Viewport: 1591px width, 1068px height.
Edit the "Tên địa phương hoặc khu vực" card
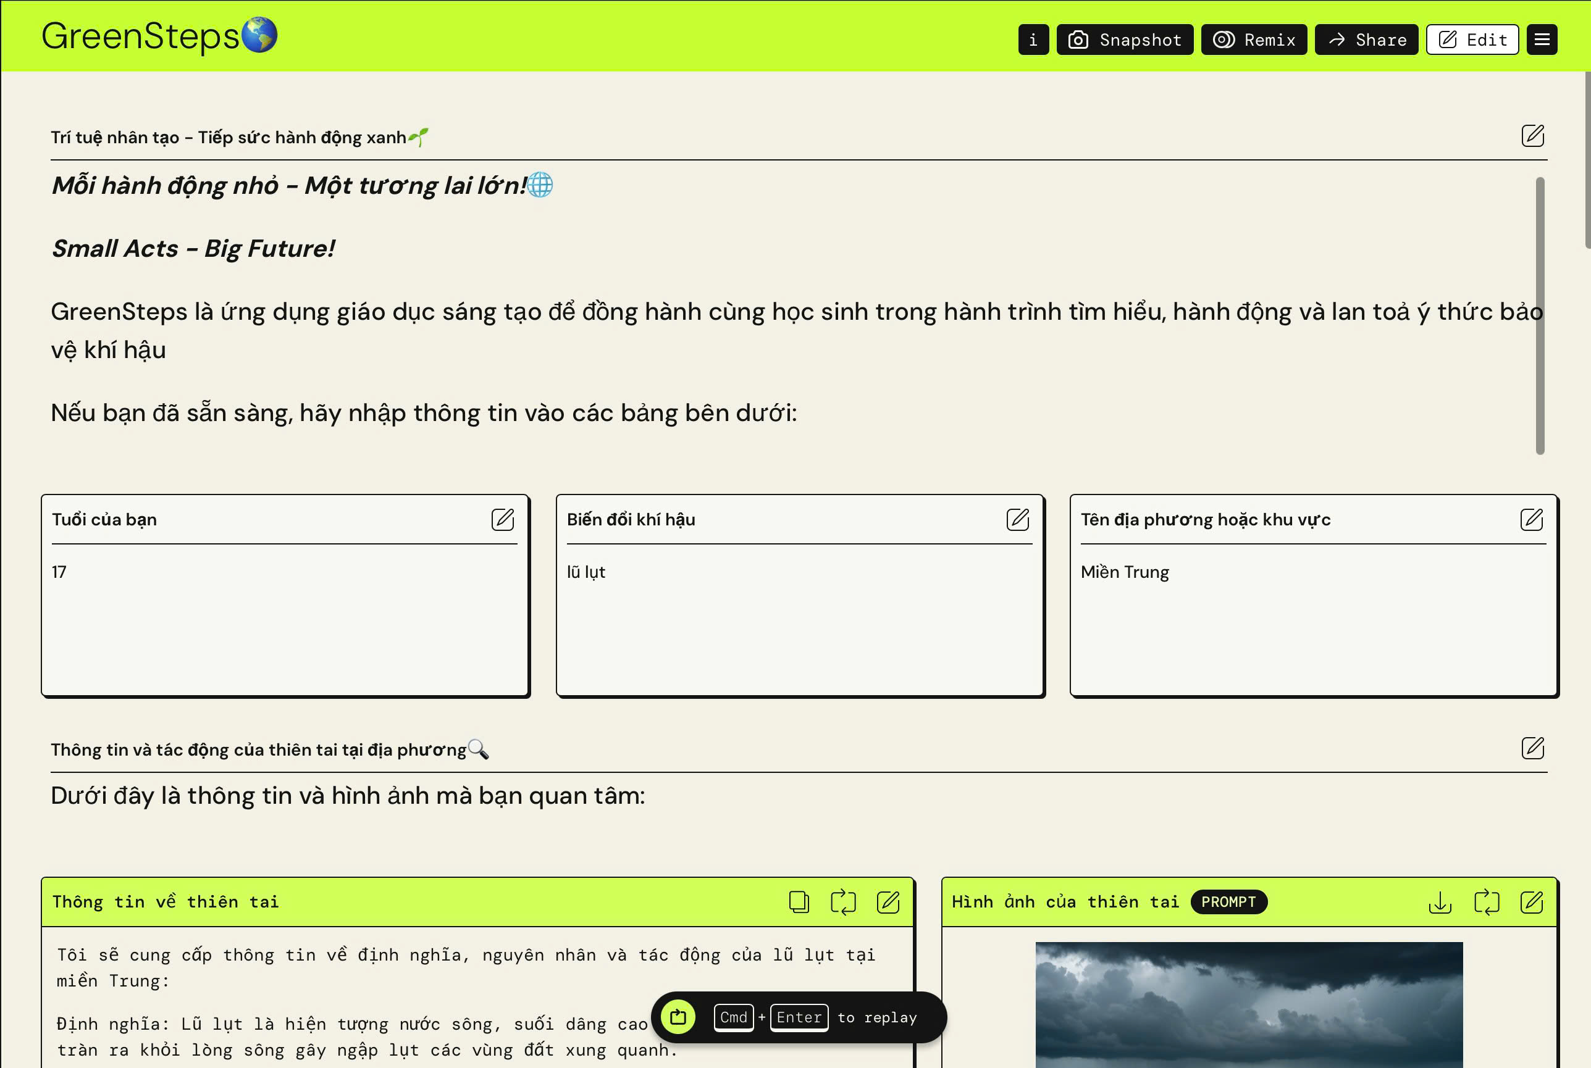[1532, 520]
